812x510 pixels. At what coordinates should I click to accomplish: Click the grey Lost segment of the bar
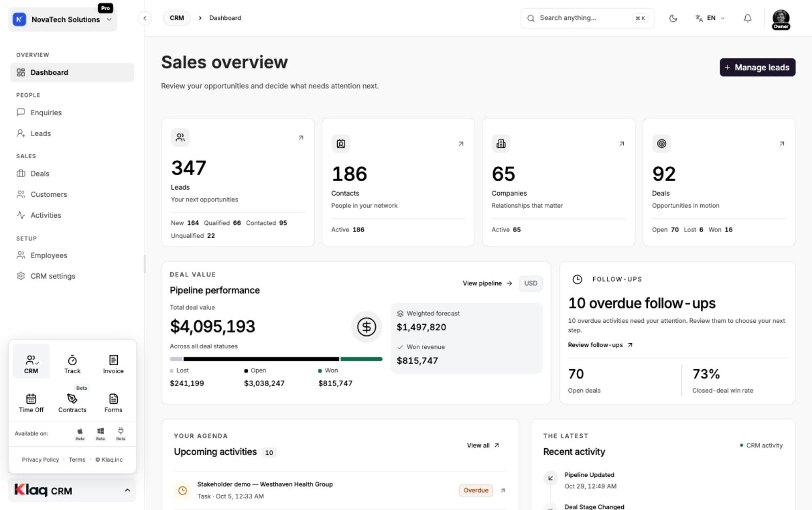(x=176, y=359)
